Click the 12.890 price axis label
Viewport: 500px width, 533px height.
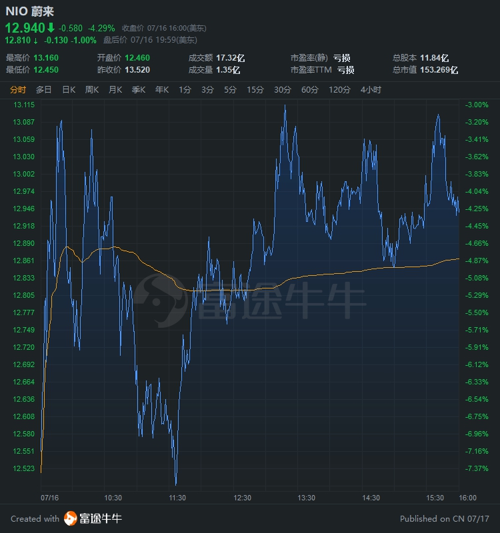pos(24,243)
